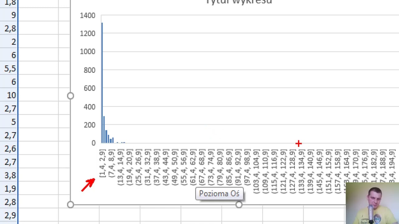The image size is (399, 224).
Task: Select axis label (49,4, 50,9]
Action: pyautogui.click(x=175, y=167)
